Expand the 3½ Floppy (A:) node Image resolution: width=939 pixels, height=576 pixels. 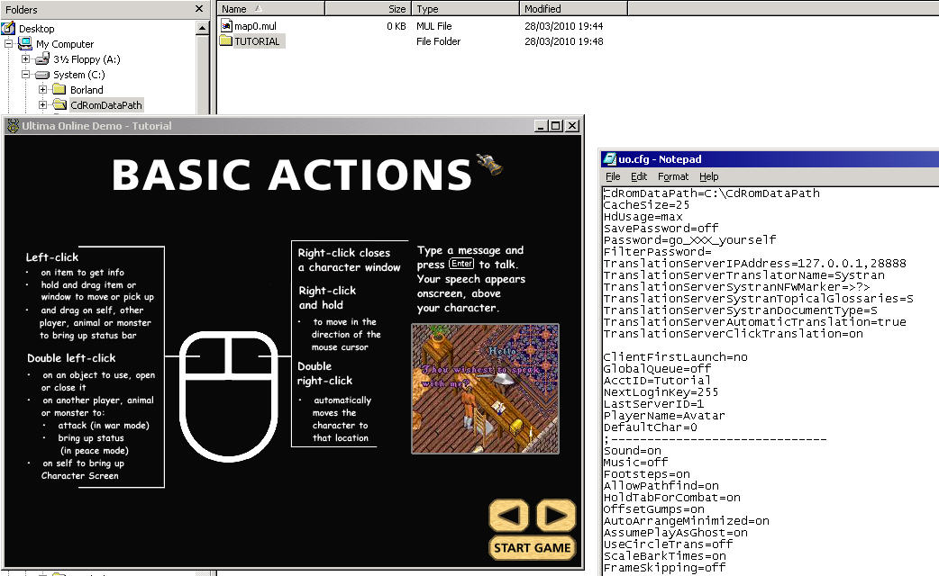click(x=25, y=59)
